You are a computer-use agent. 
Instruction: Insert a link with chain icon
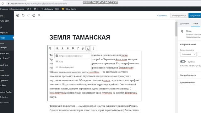tap(83, 48)
